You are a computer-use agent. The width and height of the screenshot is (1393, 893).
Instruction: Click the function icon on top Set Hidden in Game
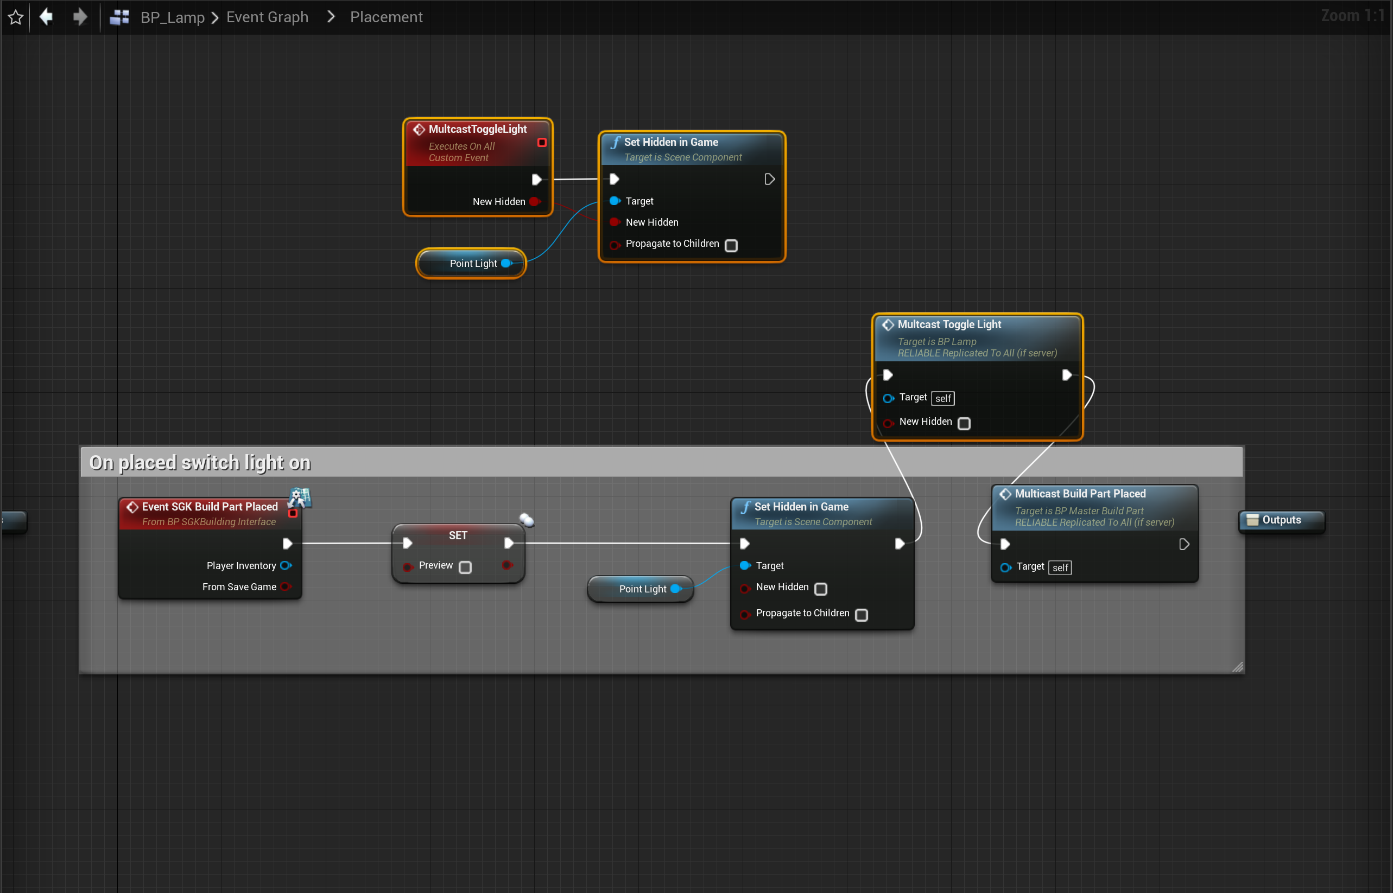coord(615,143)
